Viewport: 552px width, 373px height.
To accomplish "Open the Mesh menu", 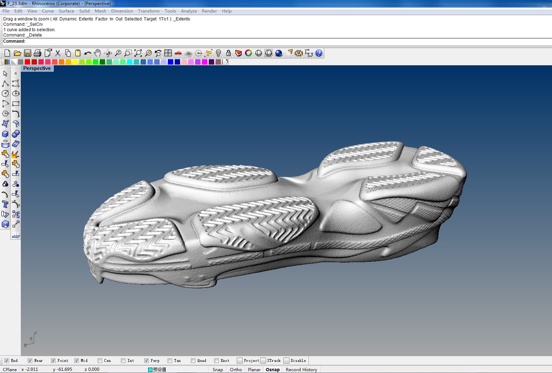I will tap(100, 11).
